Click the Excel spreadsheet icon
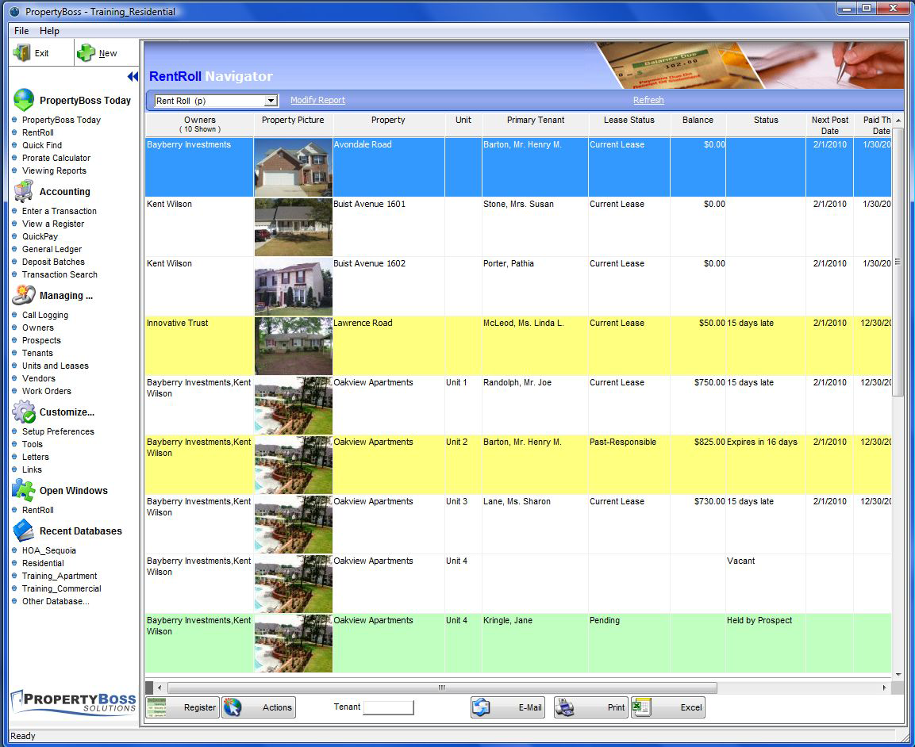This screenshot has width=915, height=747. (641, 707)
